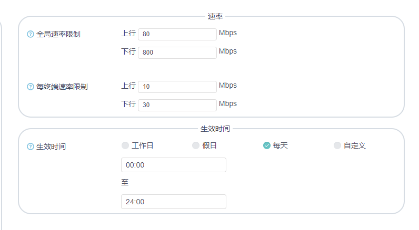The image size is (419, 230).
Task: Select the 工作日 radio option
Action: [x=125, y=145]
